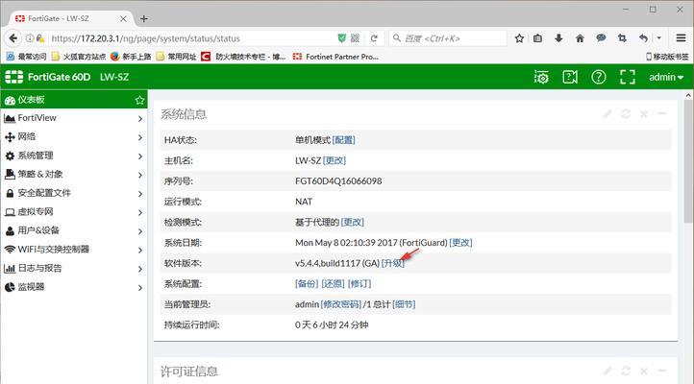Close the FortiGate browser tab
This screenshot has width=694, height=384.
click(x=123, y=18)
